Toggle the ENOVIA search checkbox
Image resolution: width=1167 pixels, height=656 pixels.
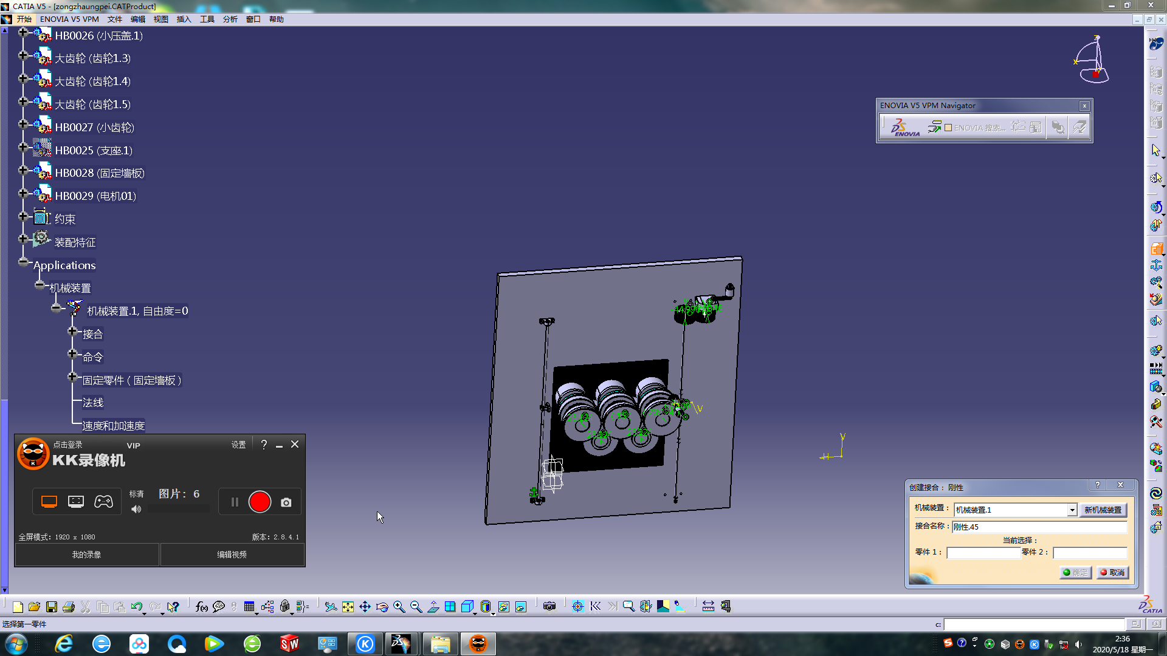(948, 128)
